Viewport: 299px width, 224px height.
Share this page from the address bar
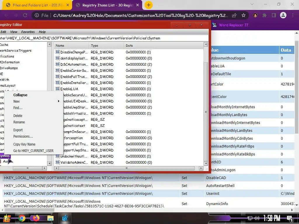pos(234,15)
